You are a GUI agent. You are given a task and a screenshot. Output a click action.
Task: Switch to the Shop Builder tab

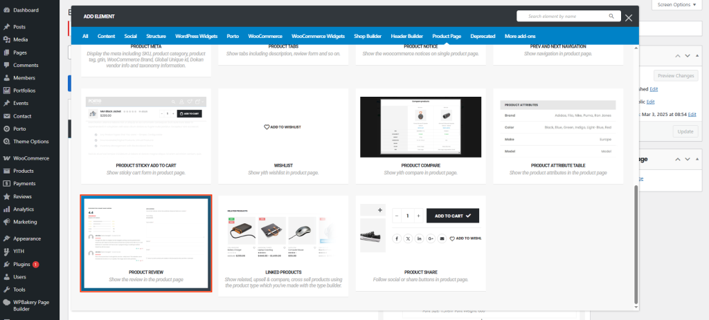368,36
